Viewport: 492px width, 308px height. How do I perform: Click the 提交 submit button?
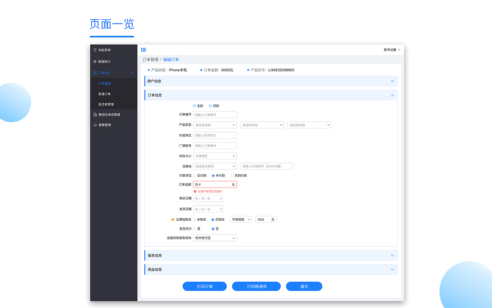click(x=304, y=286)
